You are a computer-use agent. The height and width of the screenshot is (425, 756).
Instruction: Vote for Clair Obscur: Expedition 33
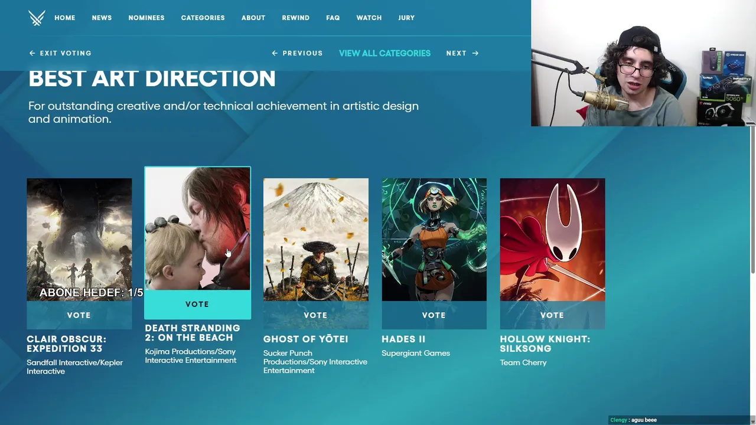point(79,315)
